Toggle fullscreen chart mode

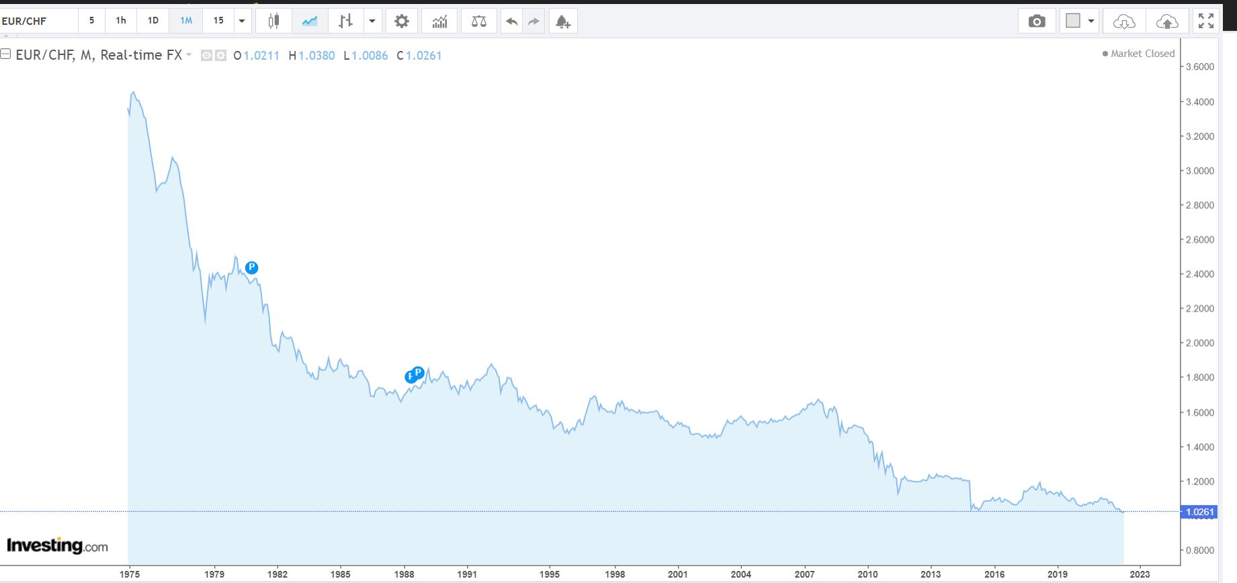[1206, 21]
